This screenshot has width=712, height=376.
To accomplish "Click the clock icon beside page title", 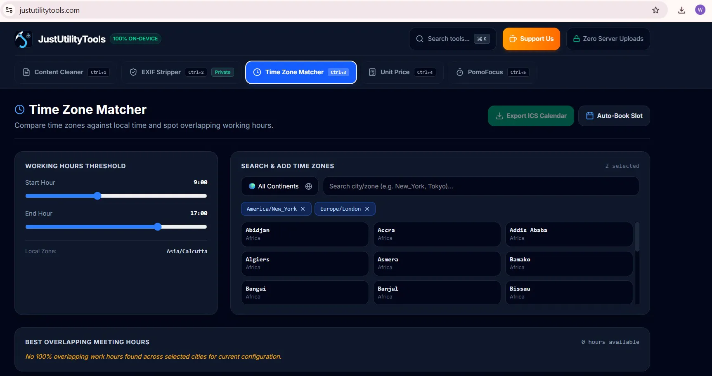I will pos(19,109).
